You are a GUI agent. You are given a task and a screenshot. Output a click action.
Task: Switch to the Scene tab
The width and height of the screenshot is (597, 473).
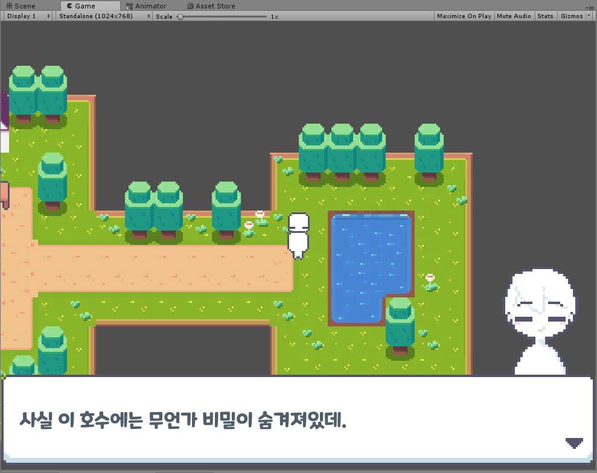[x=21, y=5]
